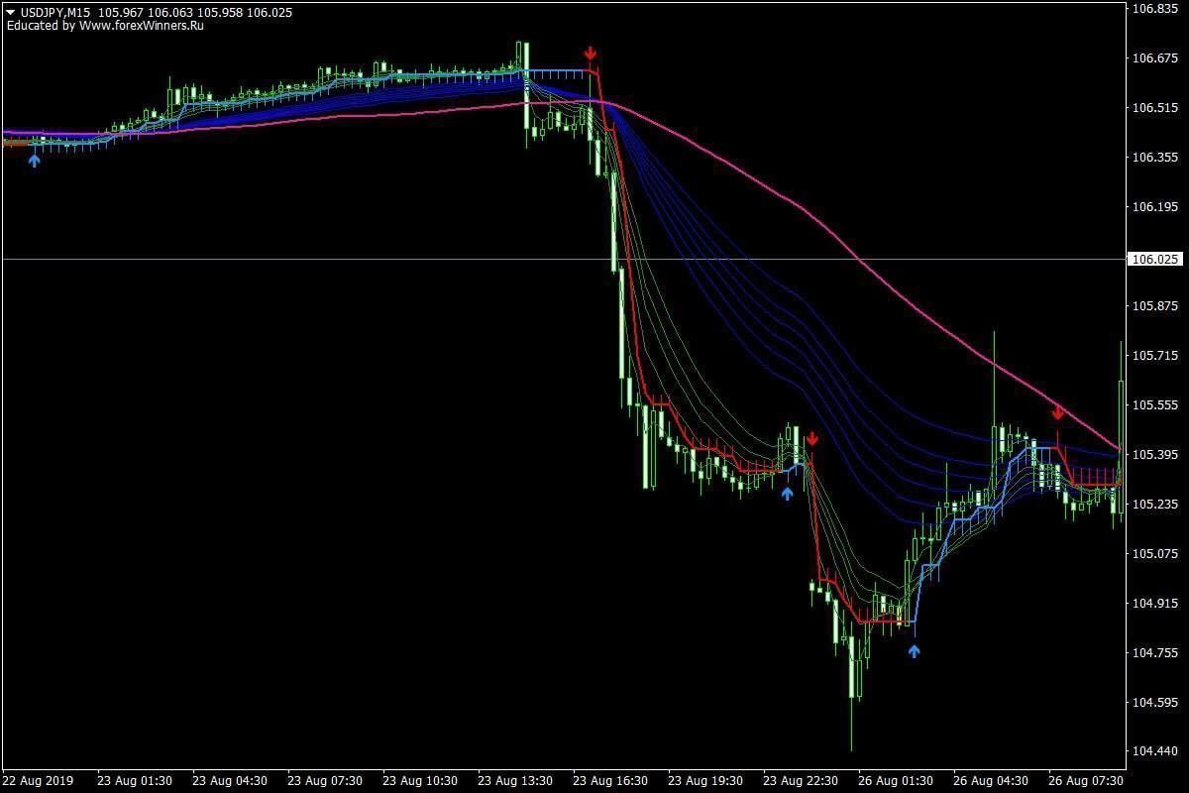Click the 104.595 price axis label
Viewport: 1189px width, 793px height.
[1155, 703]
